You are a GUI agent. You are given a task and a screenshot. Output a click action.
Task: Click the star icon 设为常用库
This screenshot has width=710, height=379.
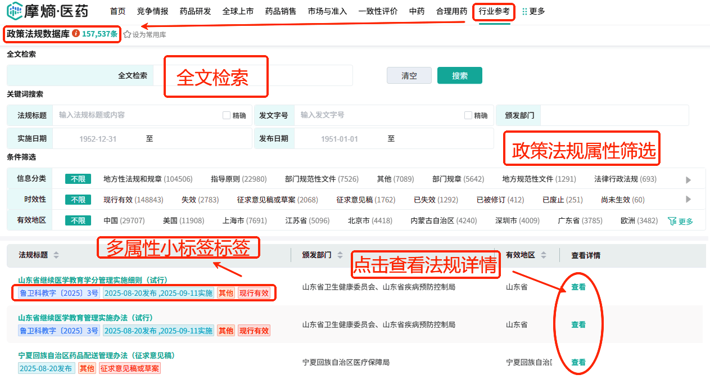click(x=127, y=34)
